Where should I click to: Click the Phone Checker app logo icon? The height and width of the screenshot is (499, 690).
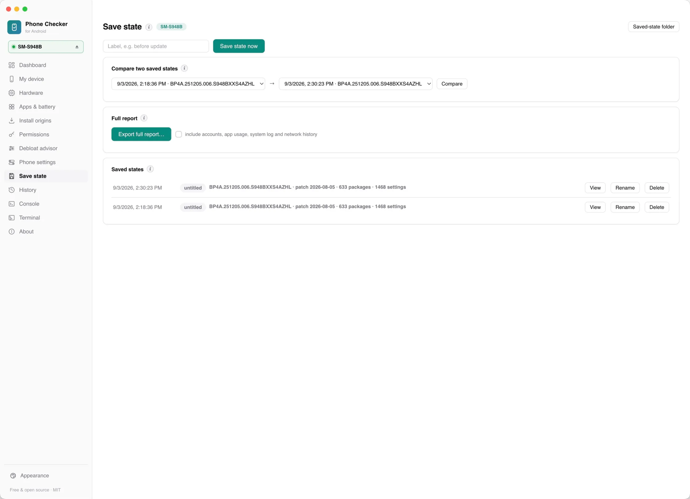tap(14, 27)
